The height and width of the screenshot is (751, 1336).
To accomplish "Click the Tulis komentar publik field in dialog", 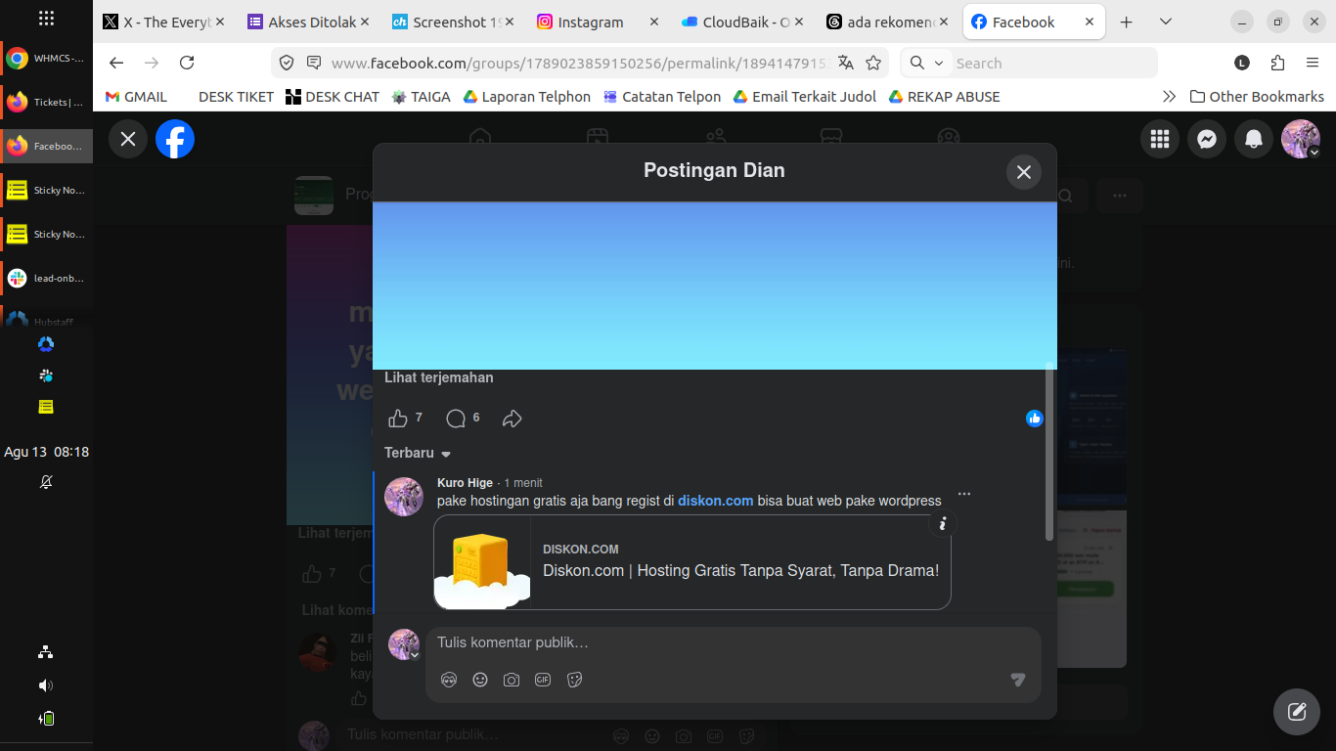I will click(734, 642).
